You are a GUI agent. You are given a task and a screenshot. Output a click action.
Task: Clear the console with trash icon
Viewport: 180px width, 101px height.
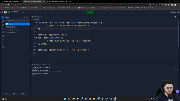click(x=177, y=68)
